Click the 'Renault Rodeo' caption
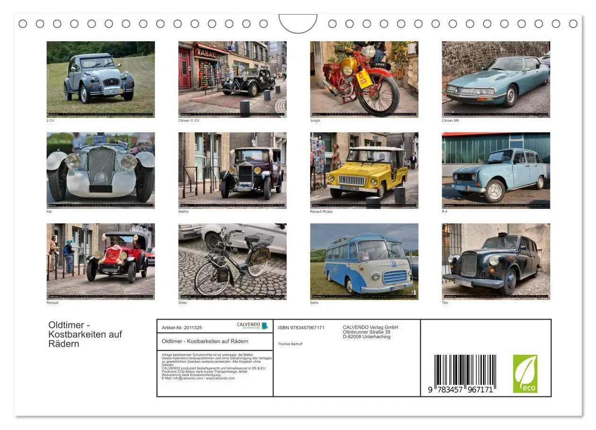This screenshot has height=430, width=596. [321, 212]
